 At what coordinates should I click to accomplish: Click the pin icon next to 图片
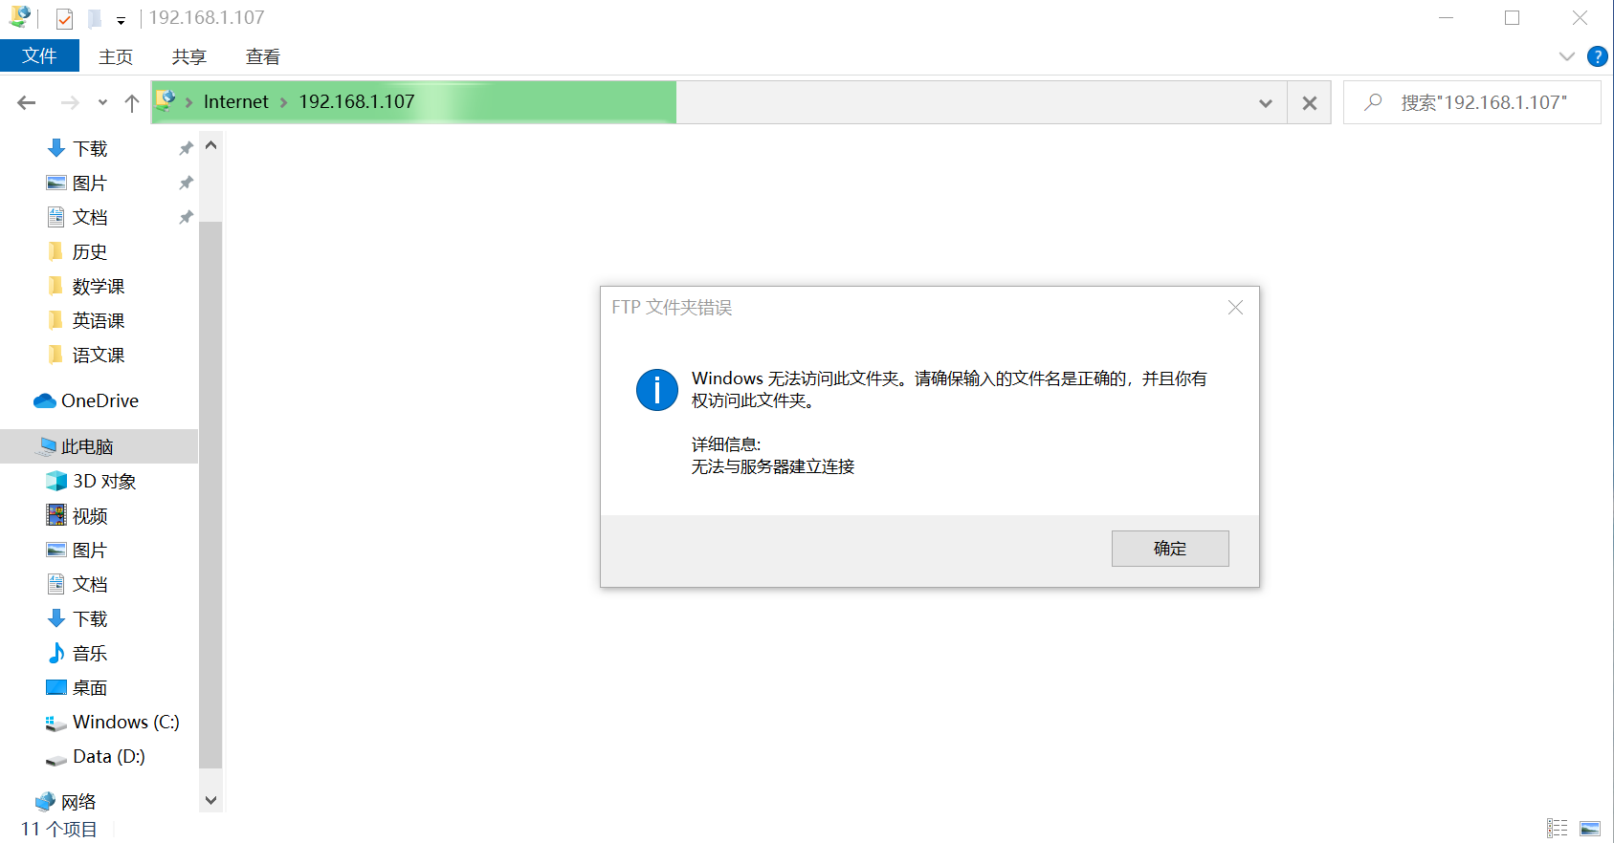[x=186, y=183]
